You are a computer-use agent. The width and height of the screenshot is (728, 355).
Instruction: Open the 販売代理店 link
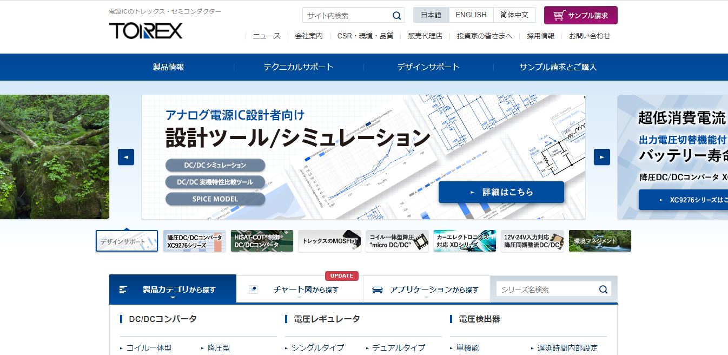[x=425, y=36]
